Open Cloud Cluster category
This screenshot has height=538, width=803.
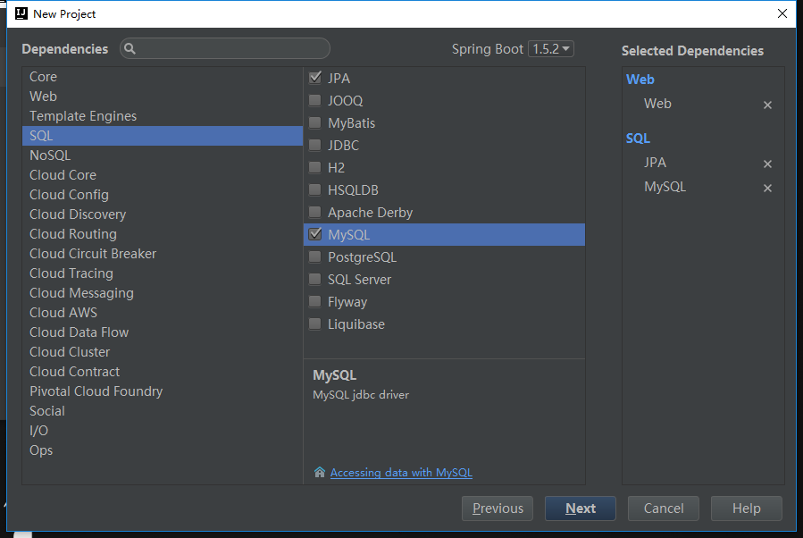pos(163,352)
